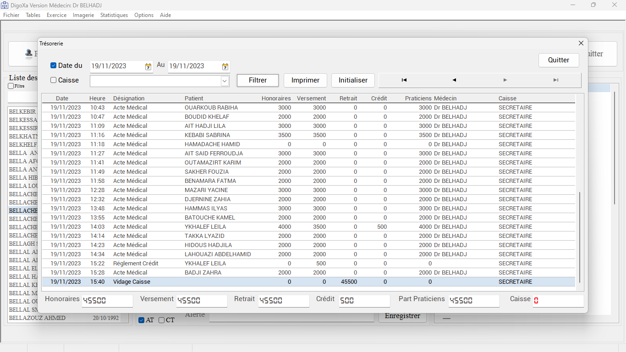Open the Statistiques menu
This screenshot has height=352, width=626.
tap(114, 15)
